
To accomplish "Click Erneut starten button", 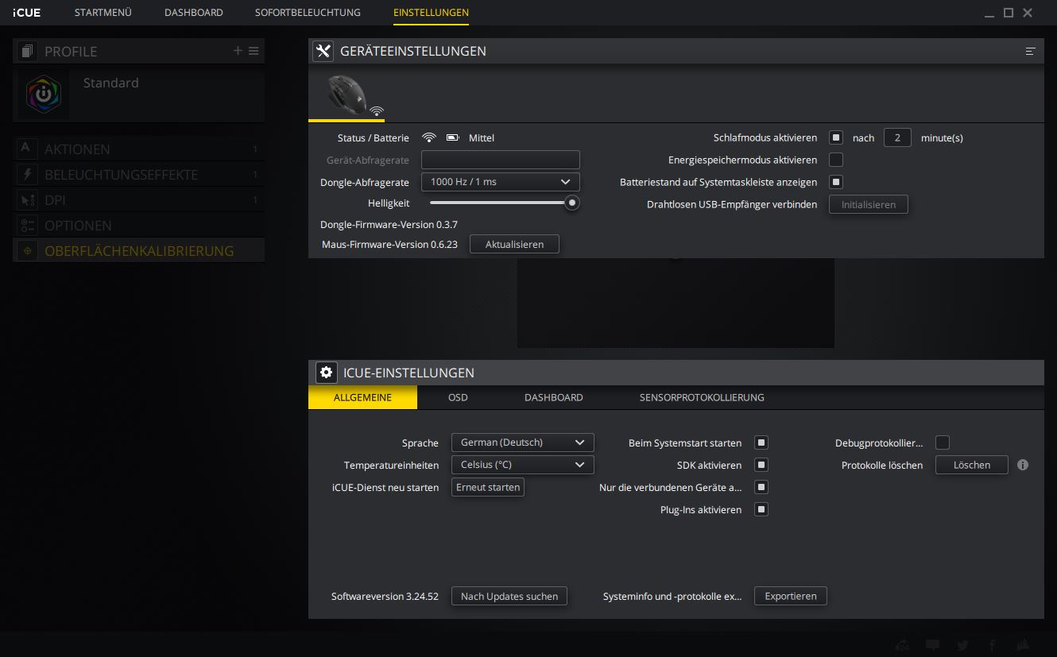I will 488,487.
